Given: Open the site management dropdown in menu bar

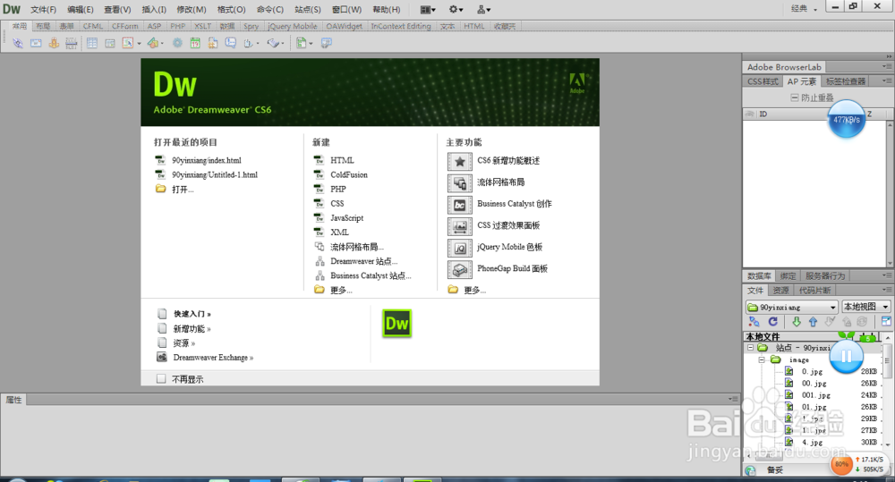Looking at the screenshot, I should pyautogui.click(x=484, y=9).
